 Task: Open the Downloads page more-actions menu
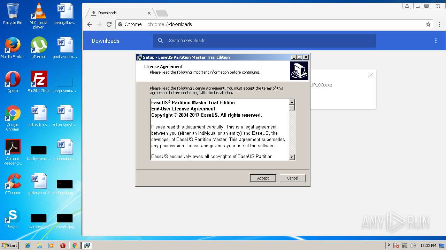pyautogui.click(x=436, y=41)
